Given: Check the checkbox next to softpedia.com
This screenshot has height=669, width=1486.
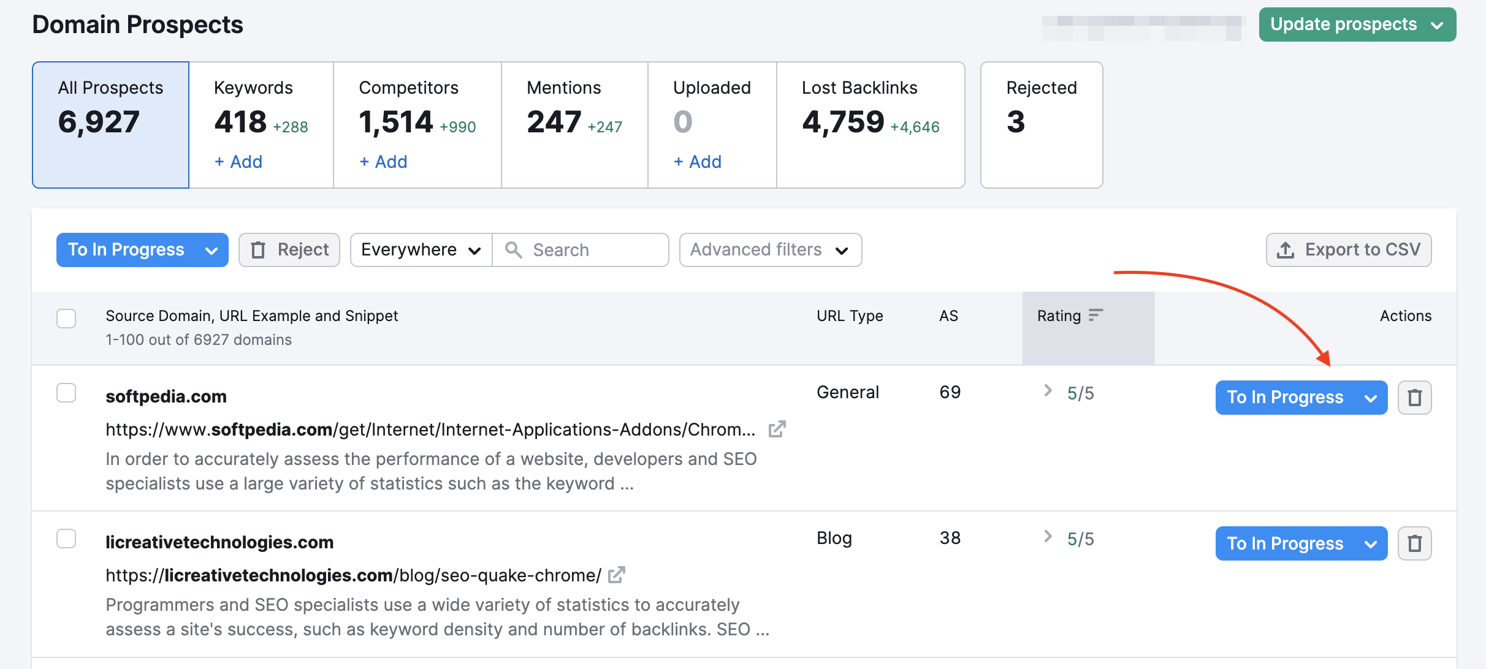Looking at the screenshot, I should pyautogui.click(x=66, y=393).
